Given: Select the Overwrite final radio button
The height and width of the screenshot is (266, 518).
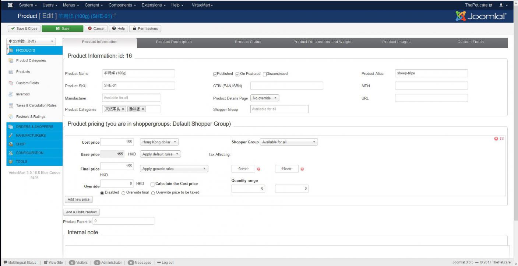Looking at the screenshot, I should pyautogui.click(x=123, y=193).
